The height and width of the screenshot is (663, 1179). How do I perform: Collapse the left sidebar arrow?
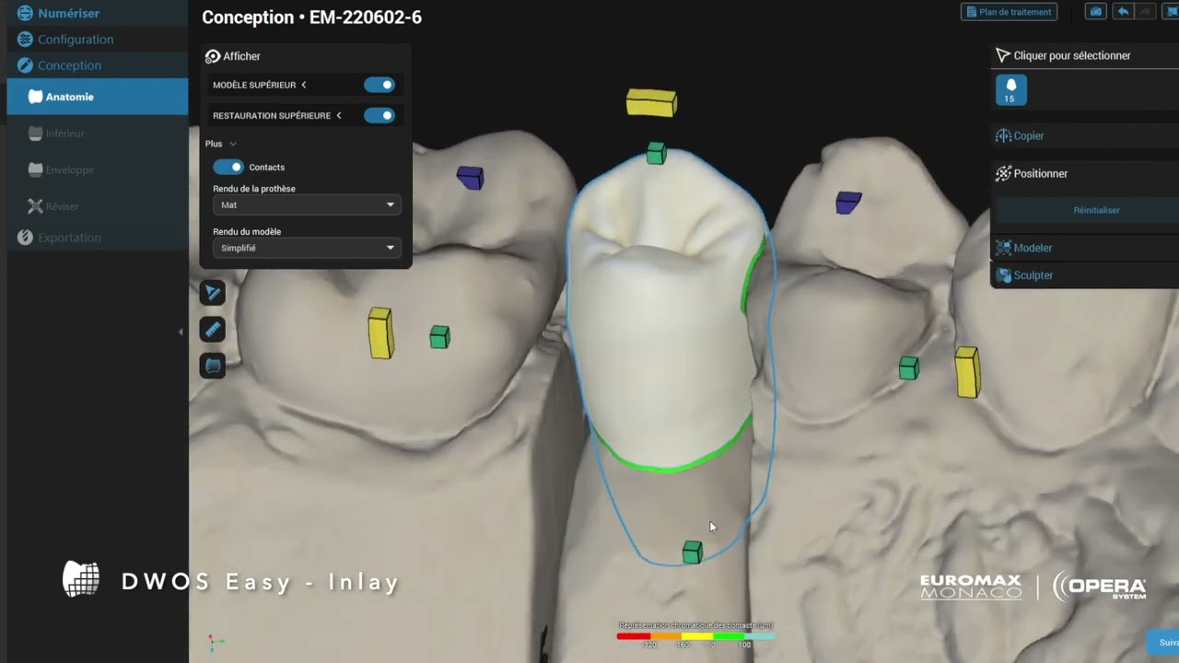coord(181,331)
